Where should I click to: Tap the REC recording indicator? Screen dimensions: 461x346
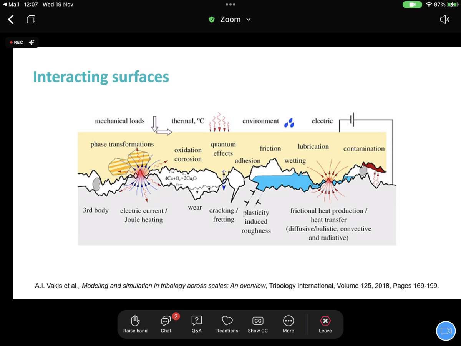pos(17,42)
